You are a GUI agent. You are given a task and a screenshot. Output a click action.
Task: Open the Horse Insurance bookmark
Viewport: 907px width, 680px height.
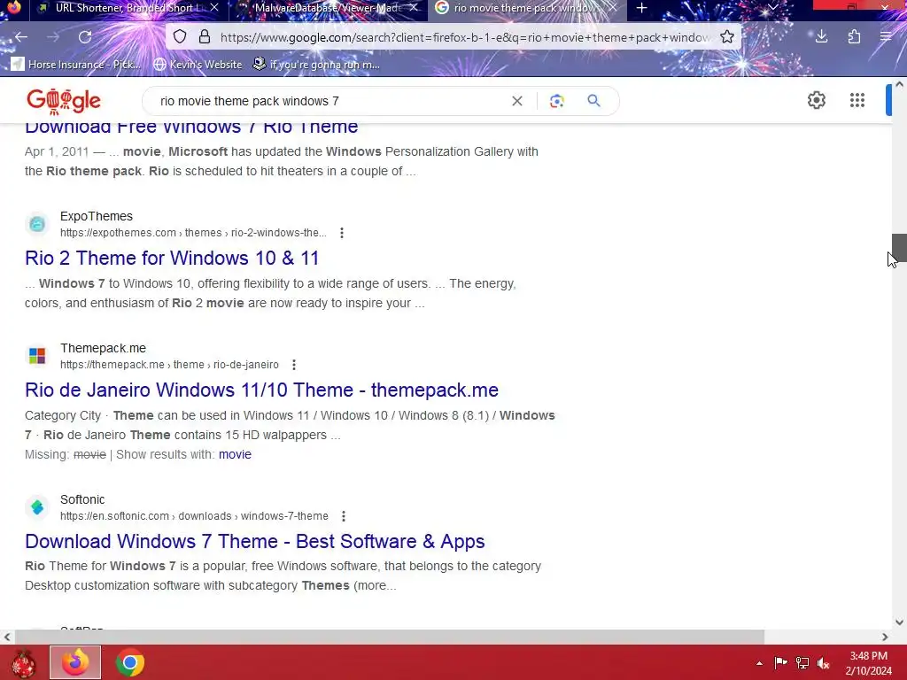coord(76,64)
